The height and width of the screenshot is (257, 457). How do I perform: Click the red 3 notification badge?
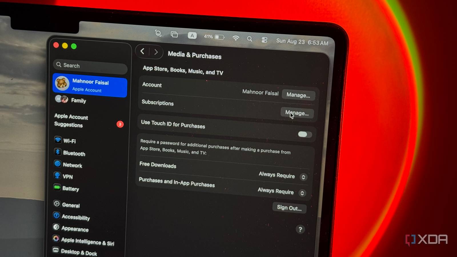[120, 124]
